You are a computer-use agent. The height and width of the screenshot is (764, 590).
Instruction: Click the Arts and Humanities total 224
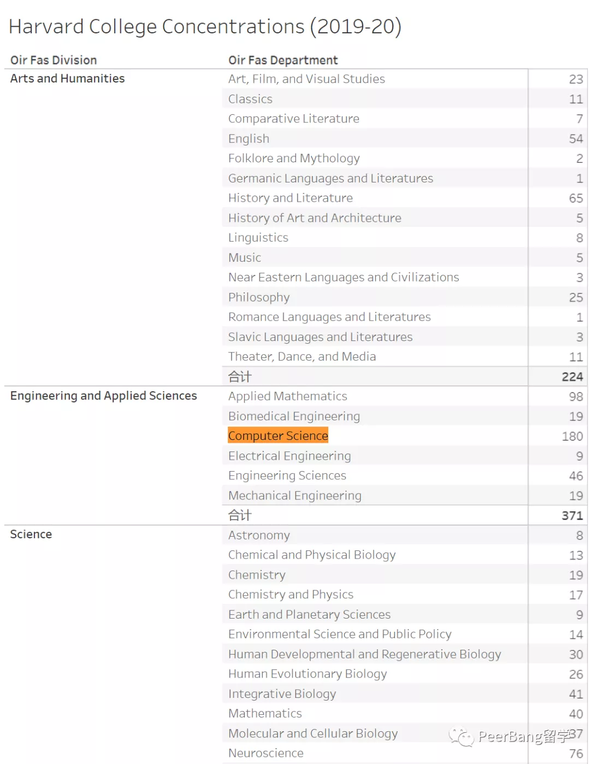click(x=572, y=377)
